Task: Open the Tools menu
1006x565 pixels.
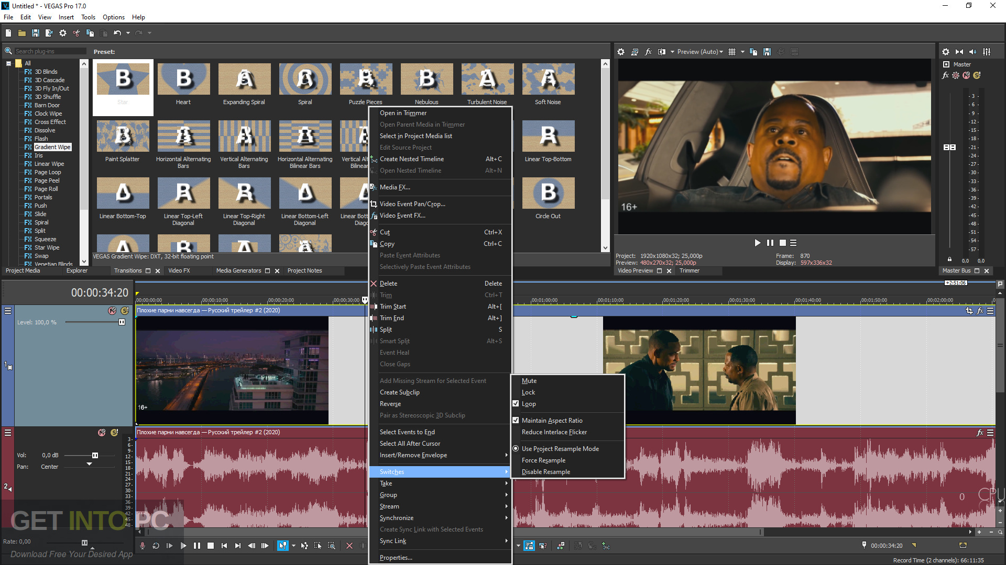Action: (x=88, y=17)
